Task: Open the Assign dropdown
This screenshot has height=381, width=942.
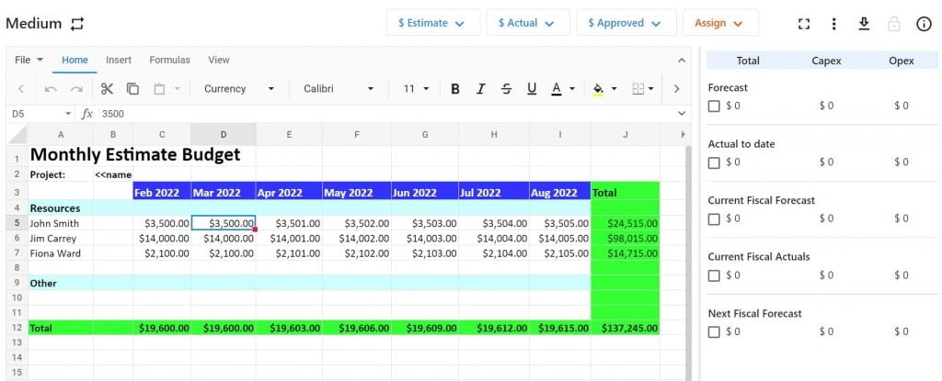Action: [720, 23]
